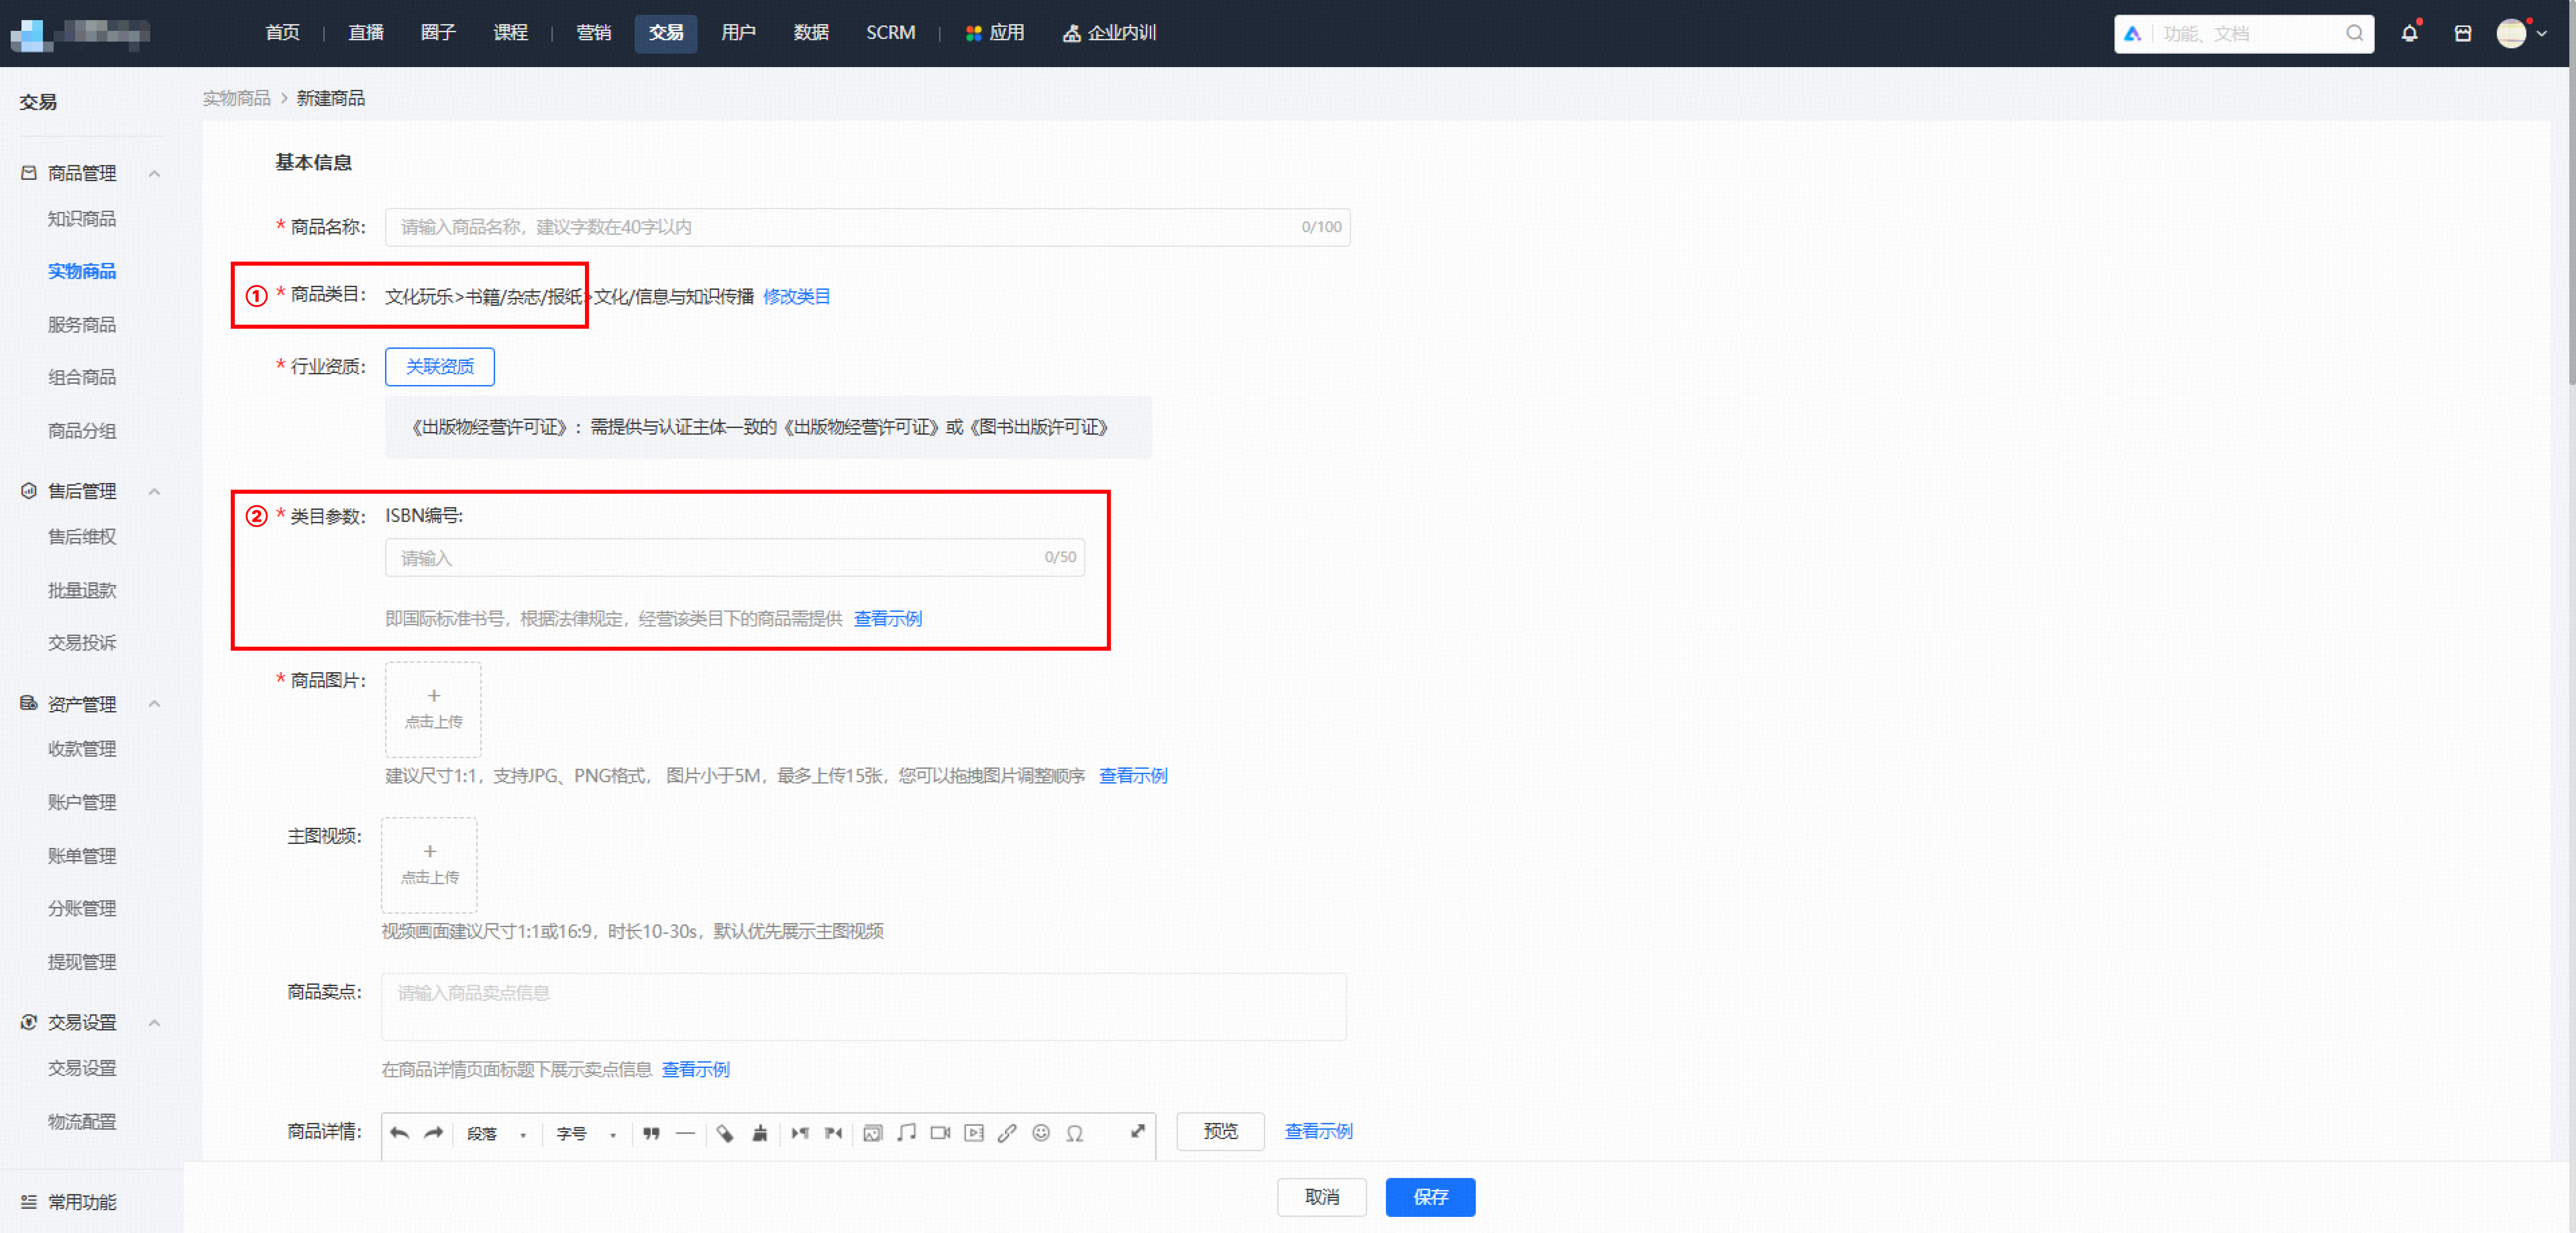Click the 资产管理 sidebar icon

tap(29, 703)
